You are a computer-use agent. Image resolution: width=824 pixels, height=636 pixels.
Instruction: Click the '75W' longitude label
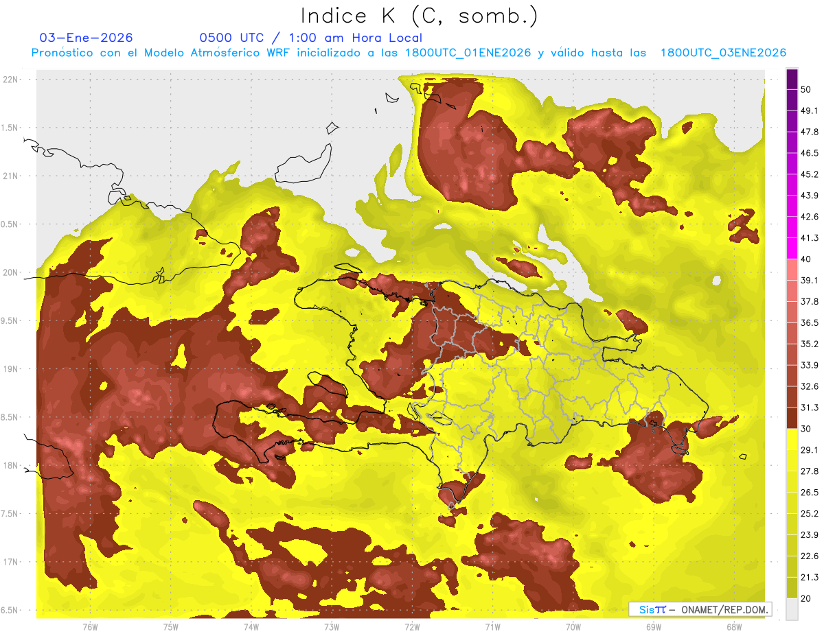point(170,626)
